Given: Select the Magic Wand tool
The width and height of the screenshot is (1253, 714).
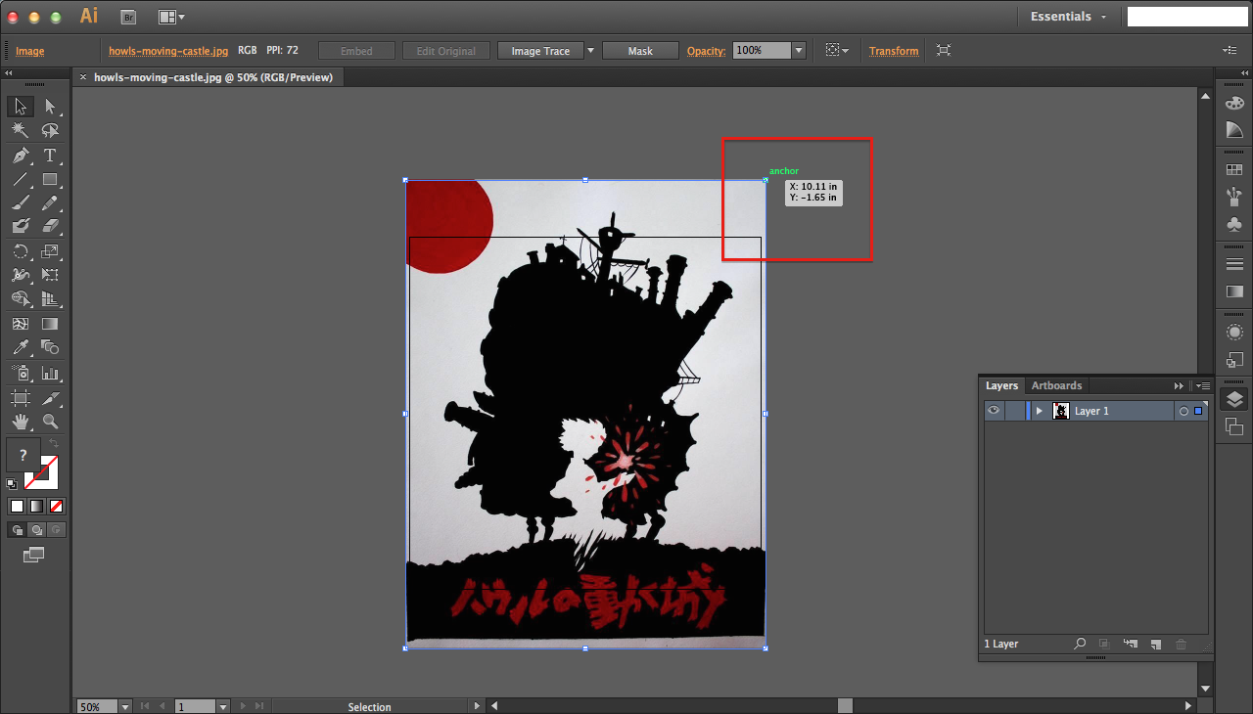Looking at the screenshot, I should 21,131.
